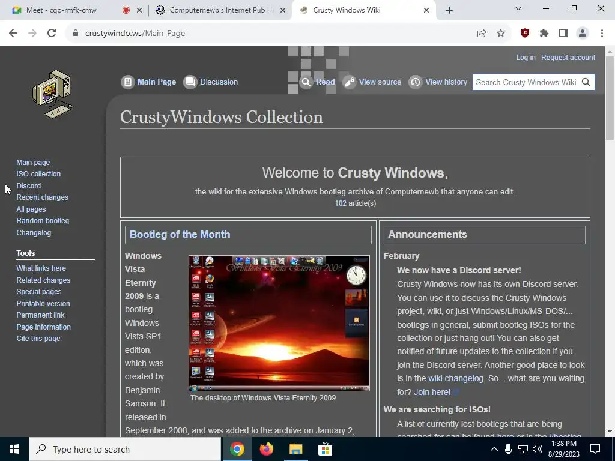The height and width of the screenshot is (461, 615).
Task: Click the browser back arrow
Action: click(x=13, y=34)
